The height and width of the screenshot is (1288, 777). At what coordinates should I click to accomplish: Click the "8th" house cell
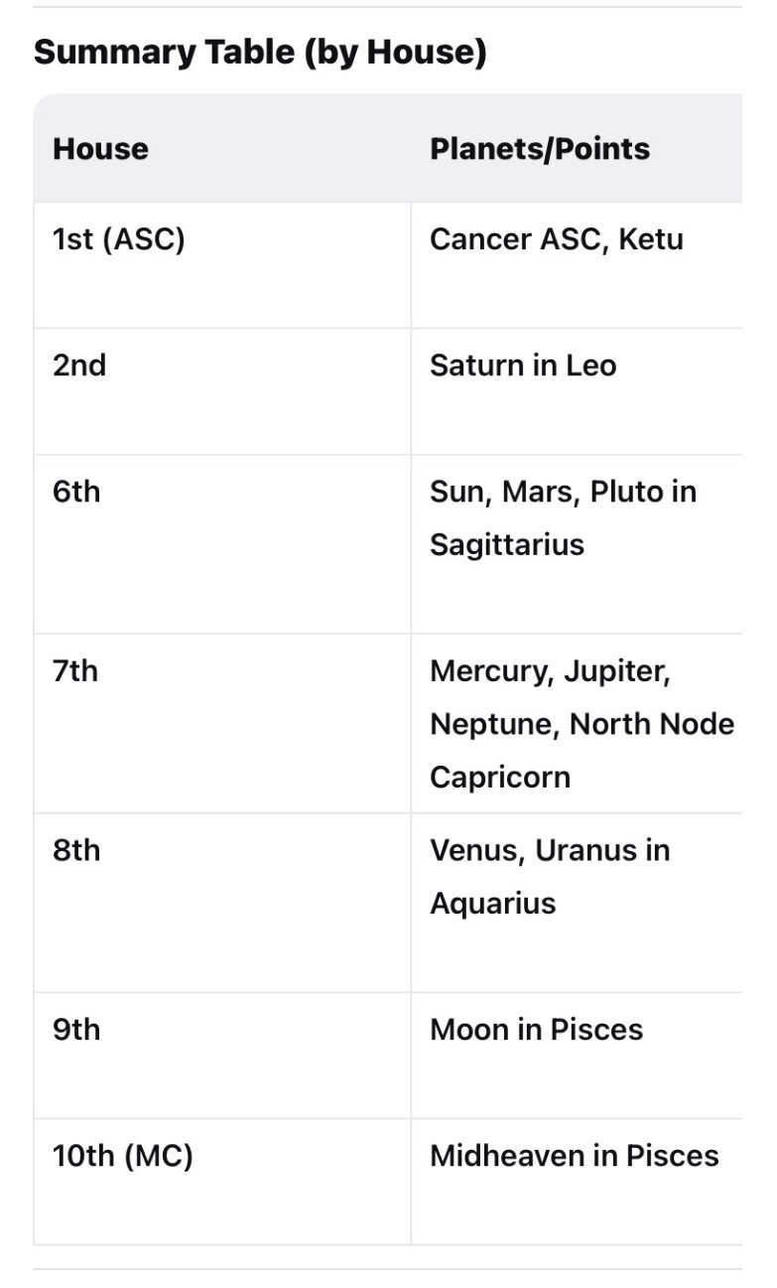(76, 851)
